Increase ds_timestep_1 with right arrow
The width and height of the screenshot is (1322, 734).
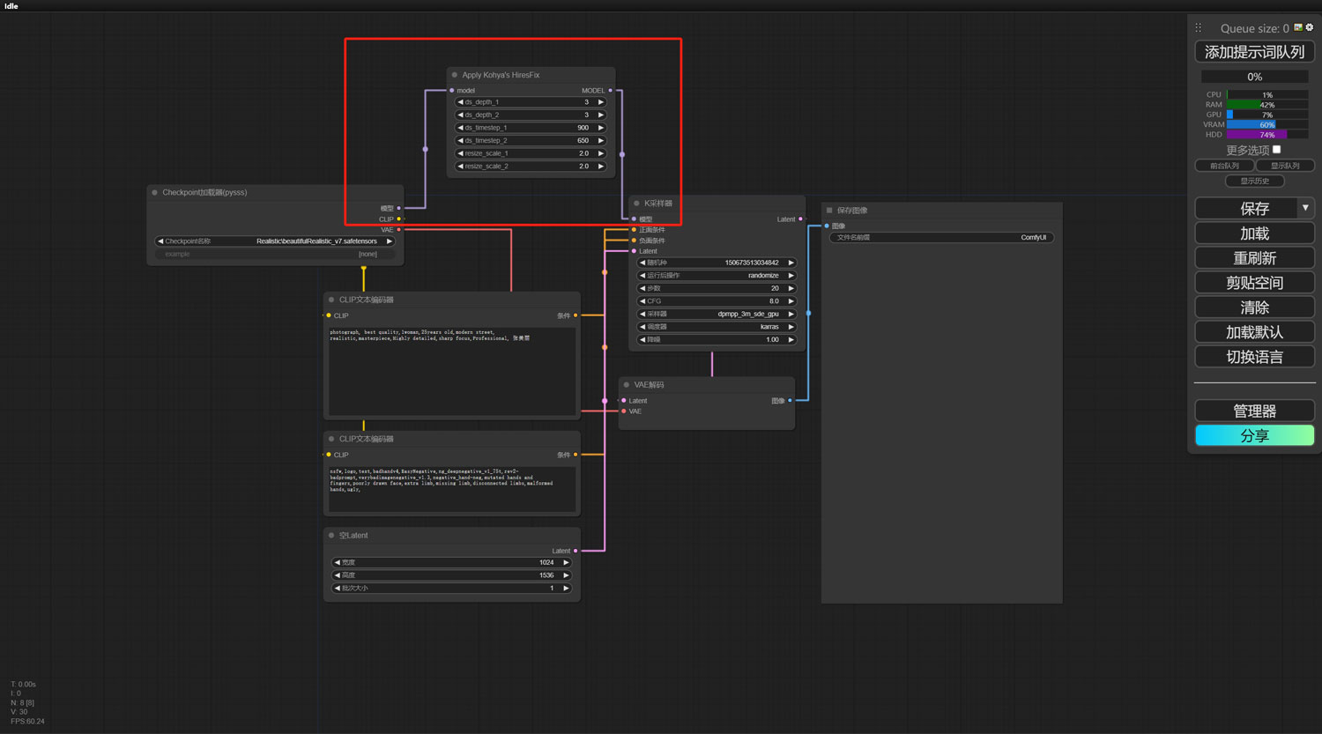601,128
